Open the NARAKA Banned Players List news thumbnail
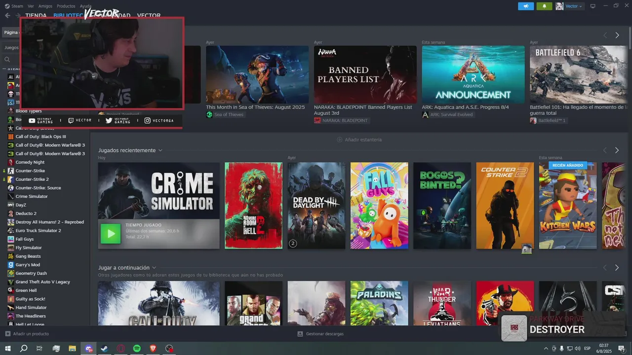This screenshot has width=632, height=355. click(365, 74)
